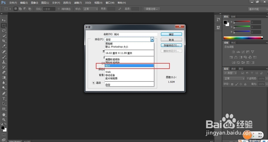Switch to the 色板 swatches tab
The height and width of the screenshot is (142, 268).
(233, 17)
